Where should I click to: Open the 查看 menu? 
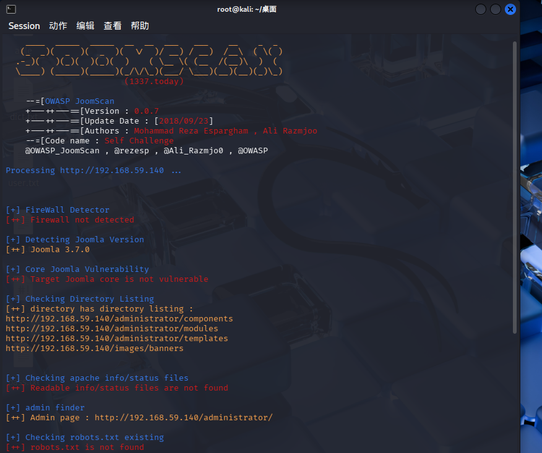(x=113, y=26)
